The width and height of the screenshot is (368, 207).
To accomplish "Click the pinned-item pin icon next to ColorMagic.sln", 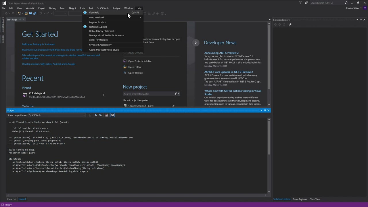I will point(103,95).
